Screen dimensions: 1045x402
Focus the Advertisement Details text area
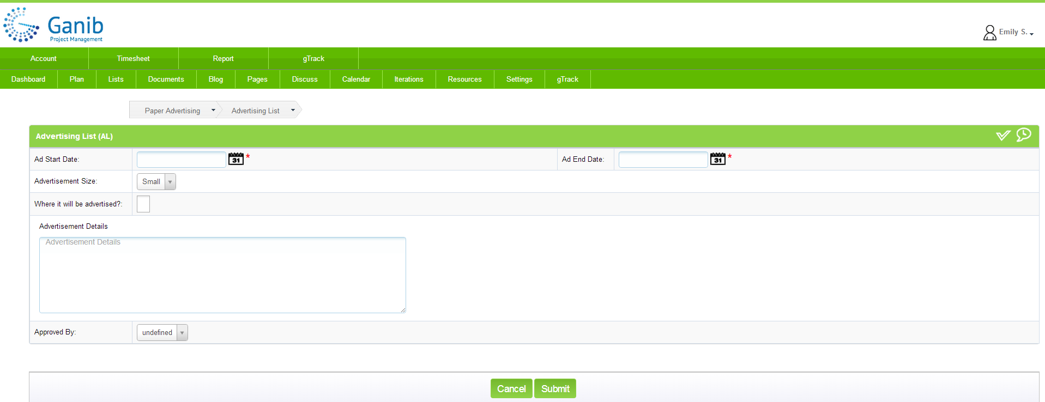(x=222, y=275)
